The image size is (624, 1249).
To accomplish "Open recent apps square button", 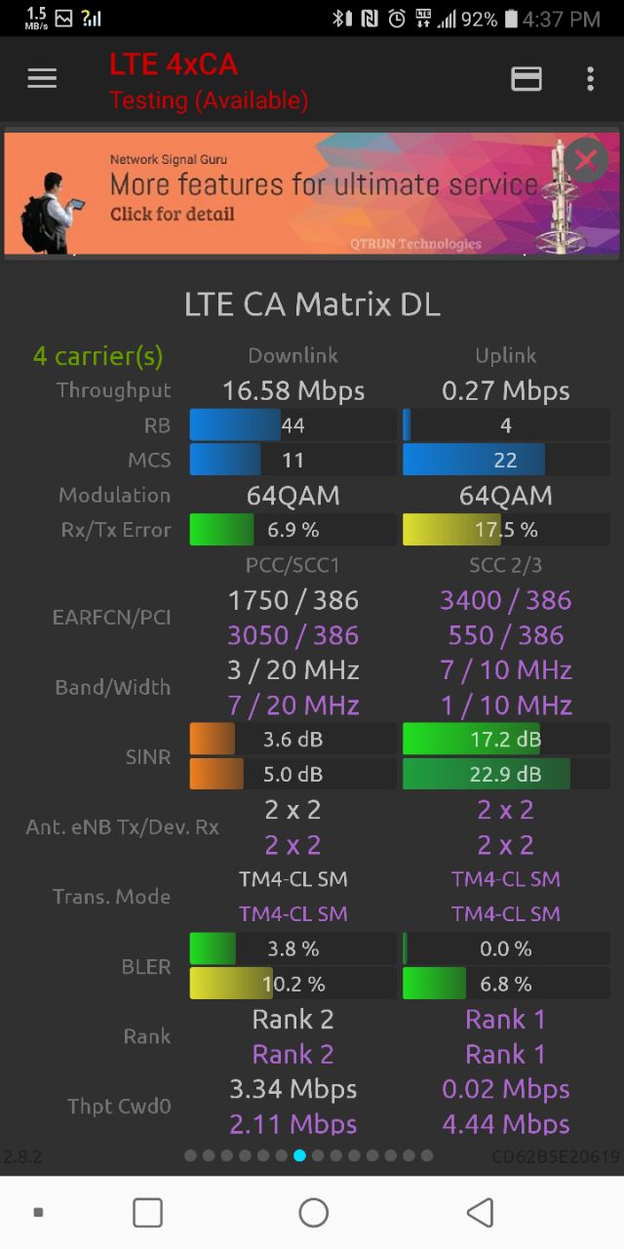I will [x=147, y=1213].
